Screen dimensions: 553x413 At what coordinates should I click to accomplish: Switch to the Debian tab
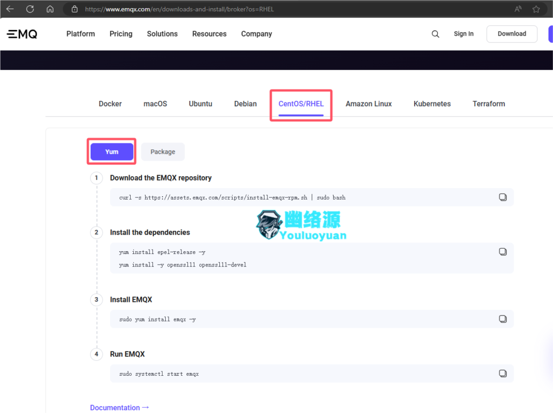246,104
